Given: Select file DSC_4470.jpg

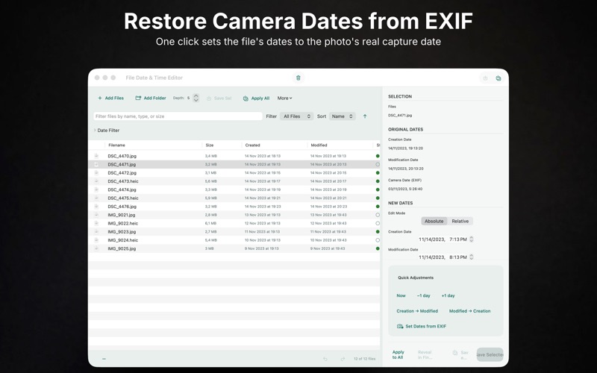Looking at the screenshot, I should point(122,156).
